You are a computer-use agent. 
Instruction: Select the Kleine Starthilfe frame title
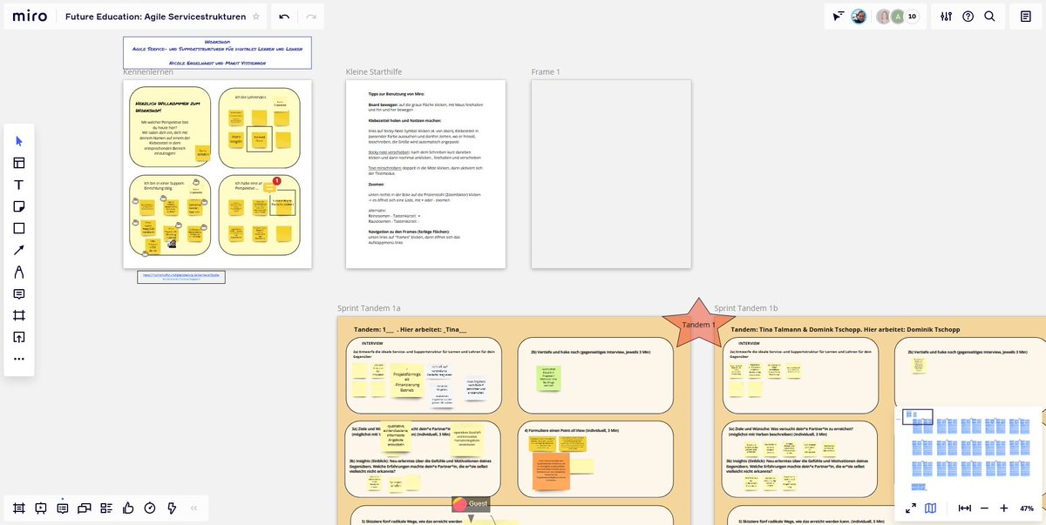pos(374,71)
